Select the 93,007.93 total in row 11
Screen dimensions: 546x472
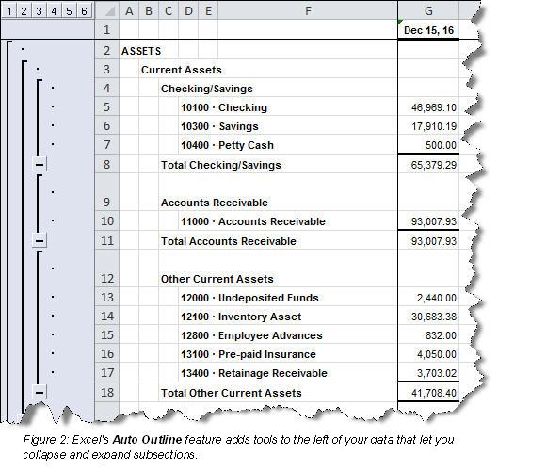pyautogui.click(x=428, y=241)
